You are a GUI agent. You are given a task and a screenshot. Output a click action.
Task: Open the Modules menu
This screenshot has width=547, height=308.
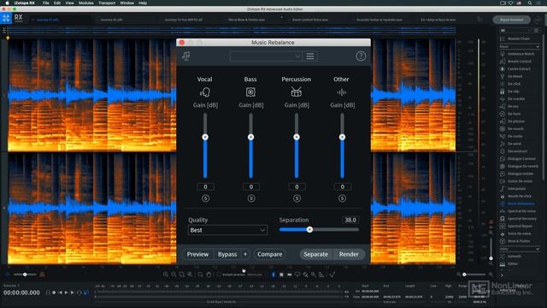click(85, 3)
